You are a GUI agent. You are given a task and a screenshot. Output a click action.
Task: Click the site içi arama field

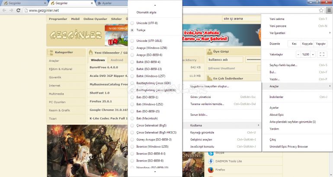click(x=242, y=19)
